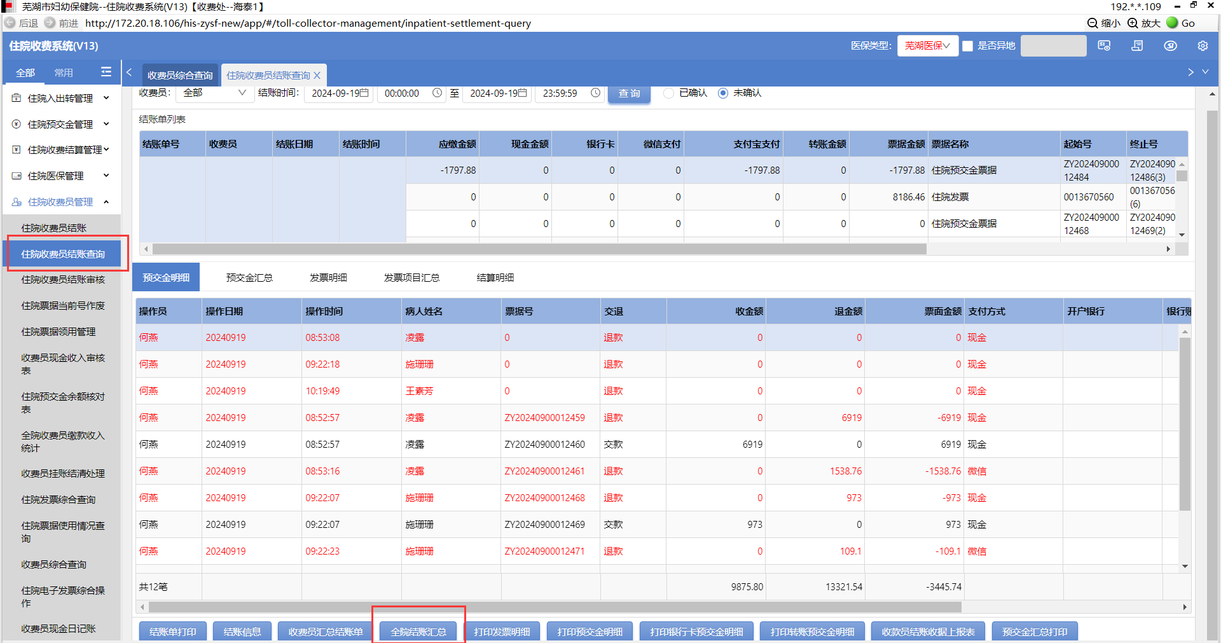Click the browser back arrow icon

10,23
